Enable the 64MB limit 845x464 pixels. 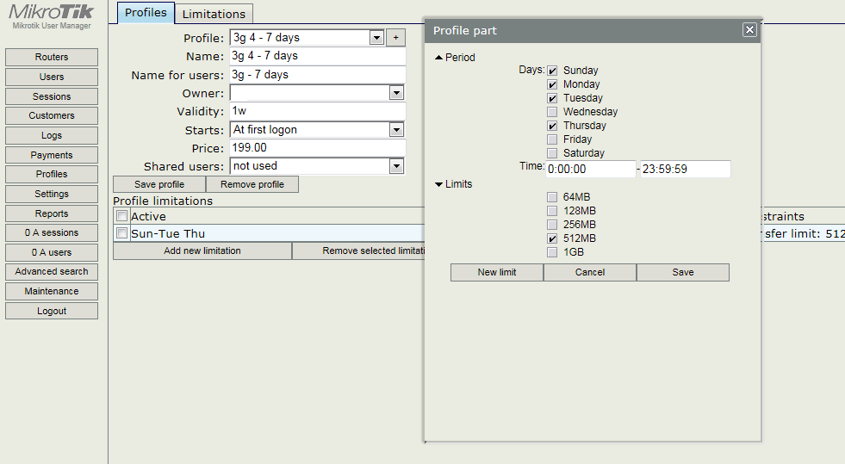(552, 197)
